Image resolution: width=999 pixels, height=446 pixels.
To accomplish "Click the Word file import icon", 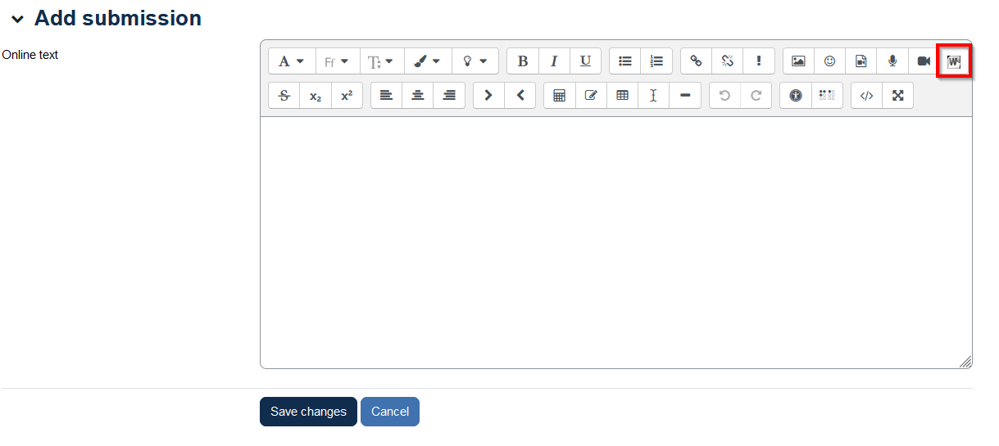I will (954, 61).
